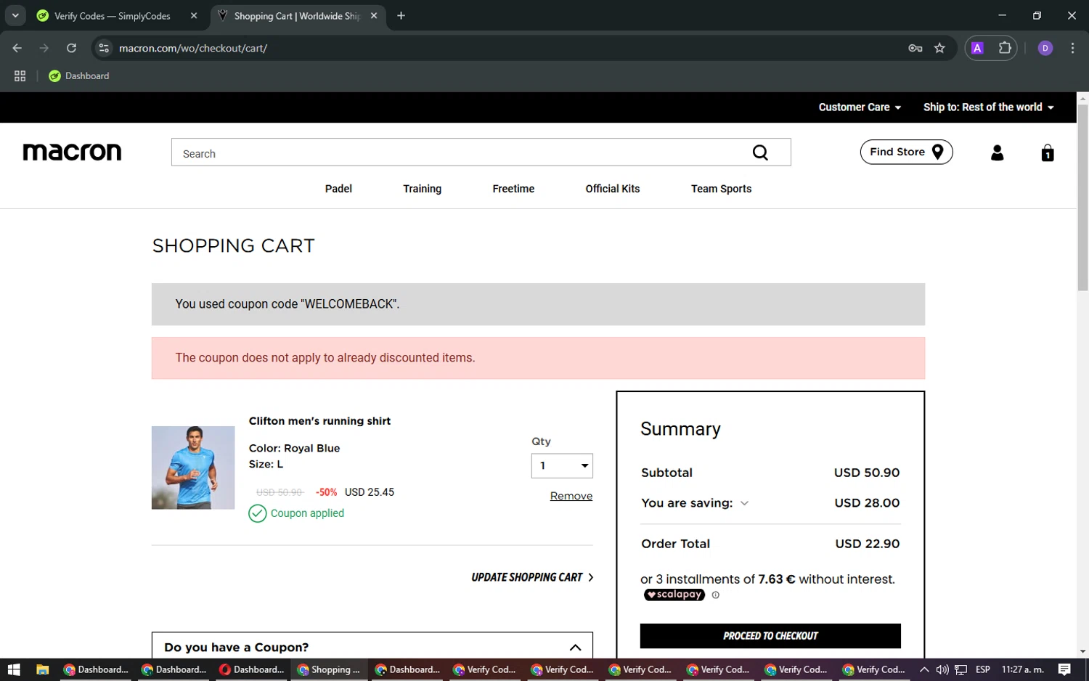
Task: Open the Dashboard bookmark
Action: 78,76
